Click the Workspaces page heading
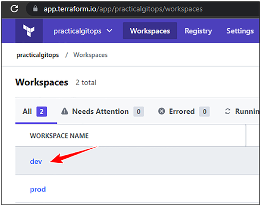The width and height of the screenshot is (261, 206). click(x=42, y=83)
